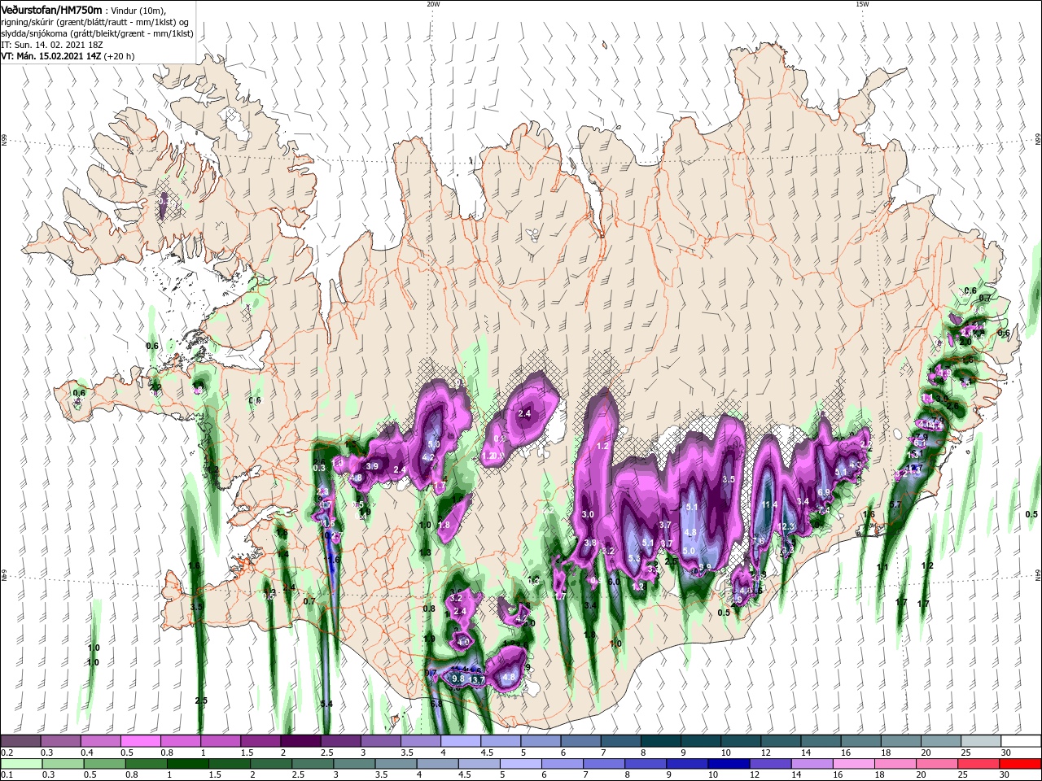Click the 5.8 value on the south coast
Viewport: 1042px width, 781px height.
pyautogui.click(x=436, y=704)
